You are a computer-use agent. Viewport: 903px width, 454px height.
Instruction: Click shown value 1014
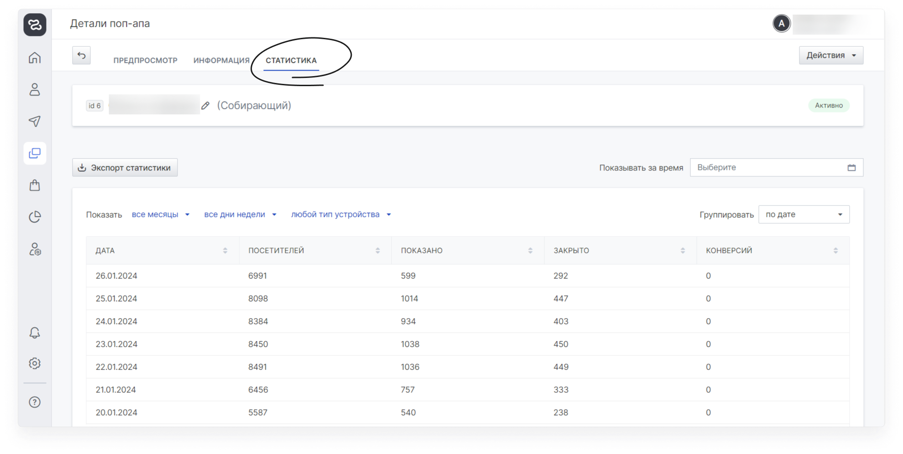409,299
